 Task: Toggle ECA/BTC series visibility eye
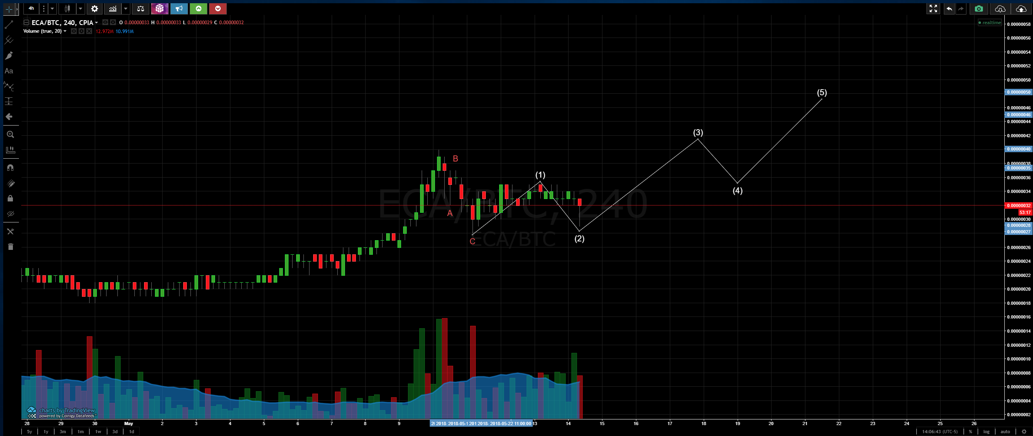tap(105, 22)
